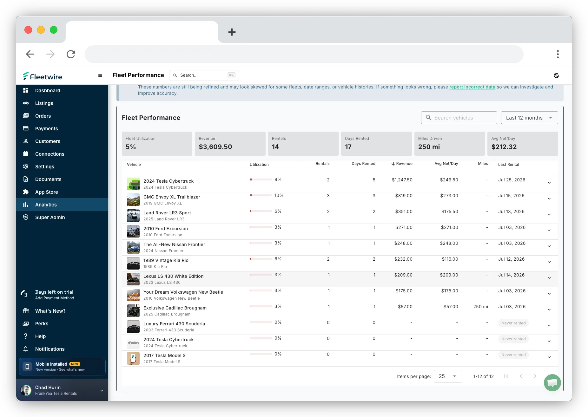Click the browser address bar
The height and width of the screenshot is (417, 588).
click(304, 54)
